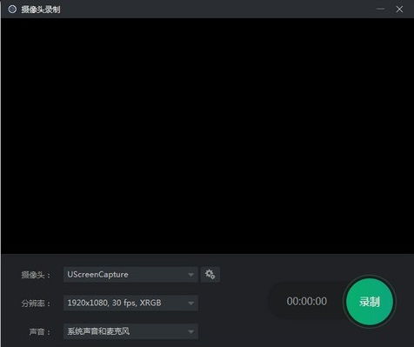The height and width of the screenshot is (347, 414).
Task: Open the 分辨率 1920x1080 dropdown
Action: coord(130,303)
